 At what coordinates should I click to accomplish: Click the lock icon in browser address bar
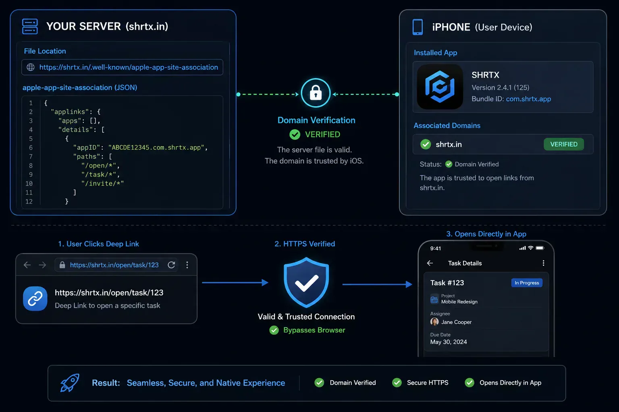click(62, 265)
